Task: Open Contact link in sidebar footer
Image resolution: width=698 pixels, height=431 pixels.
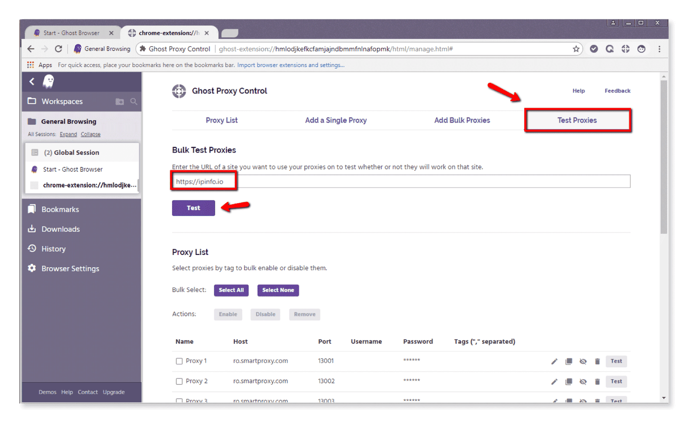Action: (88, 392)
